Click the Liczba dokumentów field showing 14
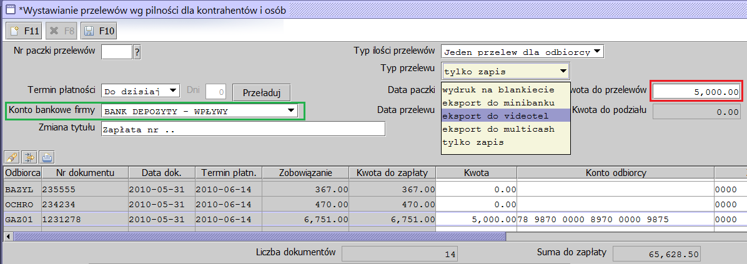The image size is (747, 264). [400, 254]
